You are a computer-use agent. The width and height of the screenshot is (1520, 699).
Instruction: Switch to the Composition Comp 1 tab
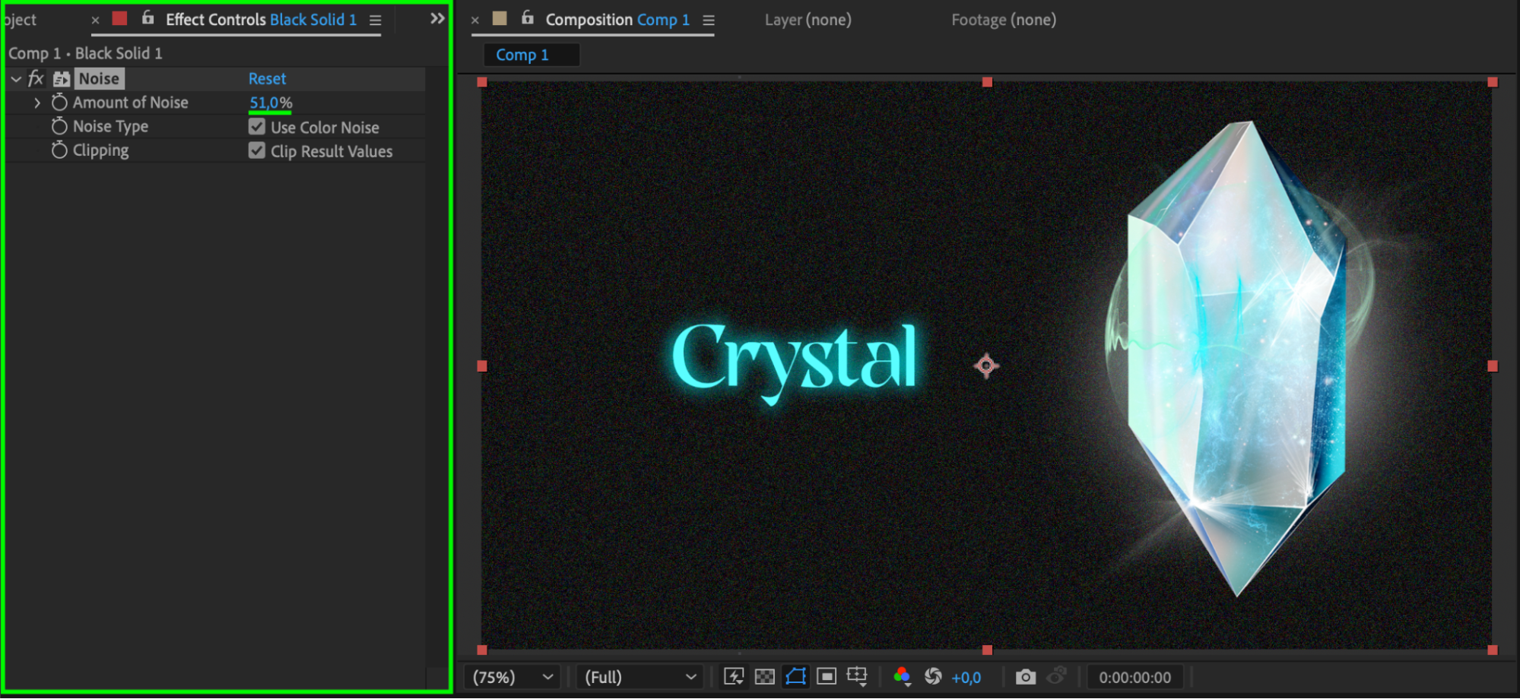click(617, 20)
